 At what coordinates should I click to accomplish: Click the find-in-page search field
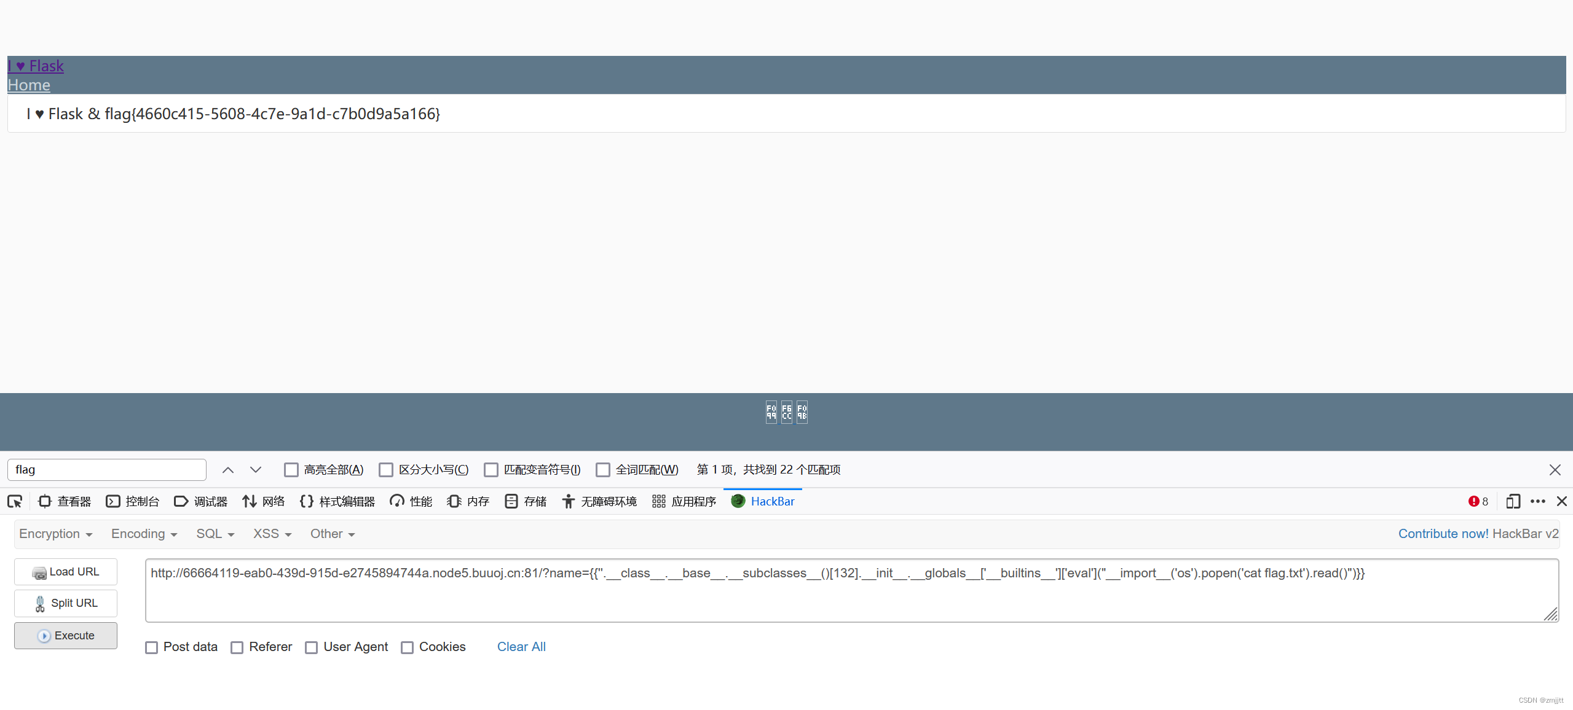tap(107, 470)
